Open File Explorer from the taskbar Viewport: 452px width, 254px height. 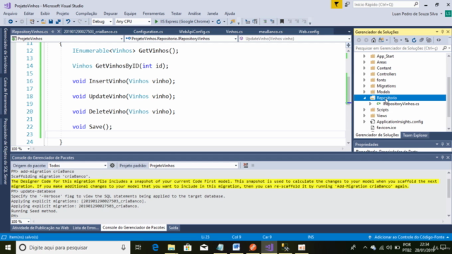point(171,248)
